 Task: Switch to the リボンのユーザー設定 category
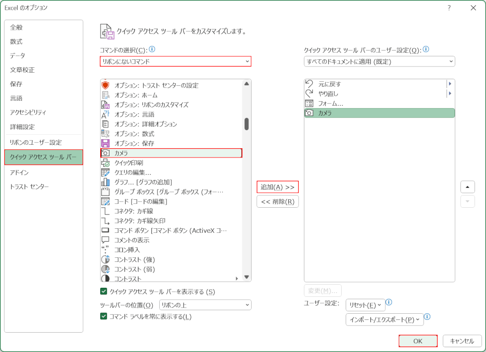tap(36, 143)
